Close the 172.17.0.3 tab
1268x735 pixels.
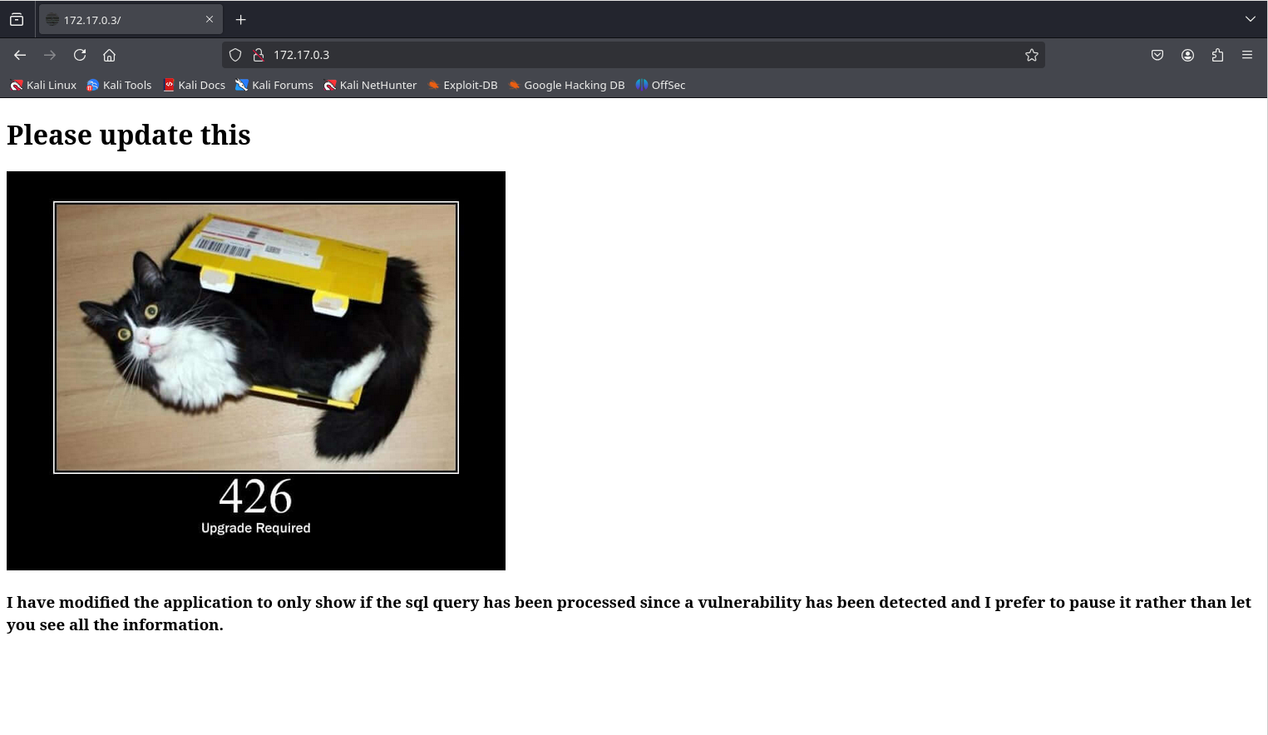click(210, 19)
